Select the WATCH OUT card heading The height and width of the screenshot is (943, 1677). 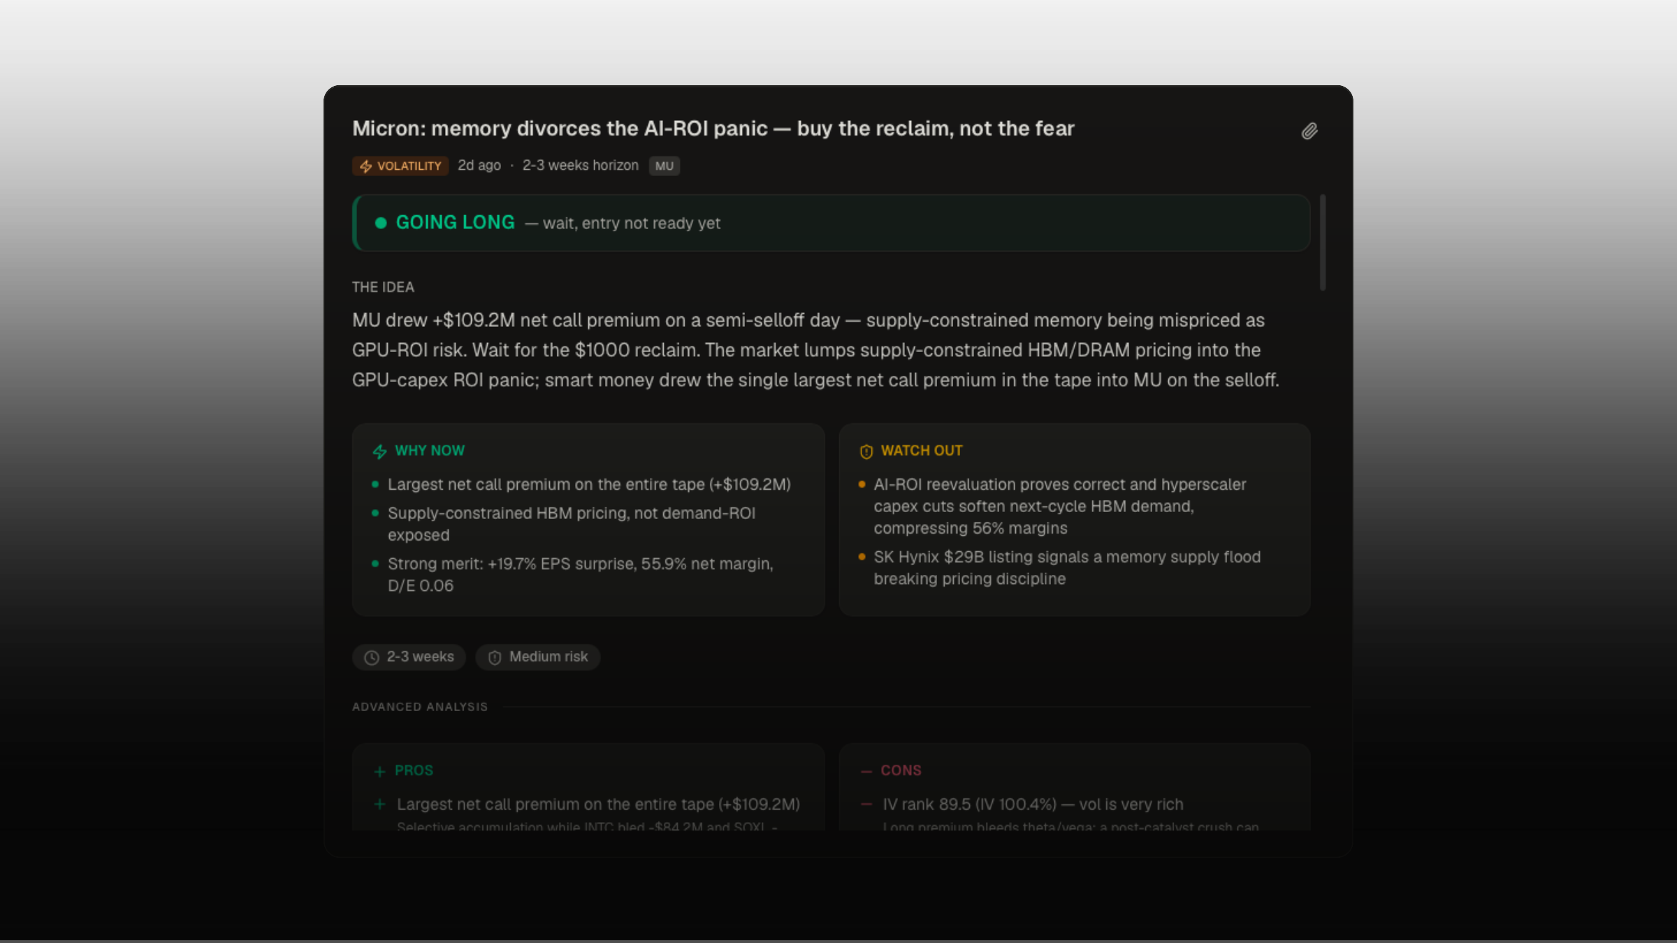(x=922, y=451)
